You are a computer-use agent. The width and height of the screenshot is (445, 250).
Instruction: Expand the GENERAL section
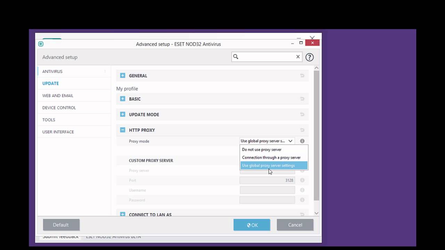tap(122, 75)
